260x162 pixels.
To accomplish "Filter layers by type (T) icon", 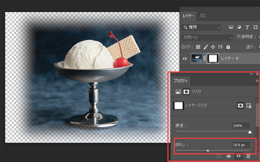I will (247, 27).
